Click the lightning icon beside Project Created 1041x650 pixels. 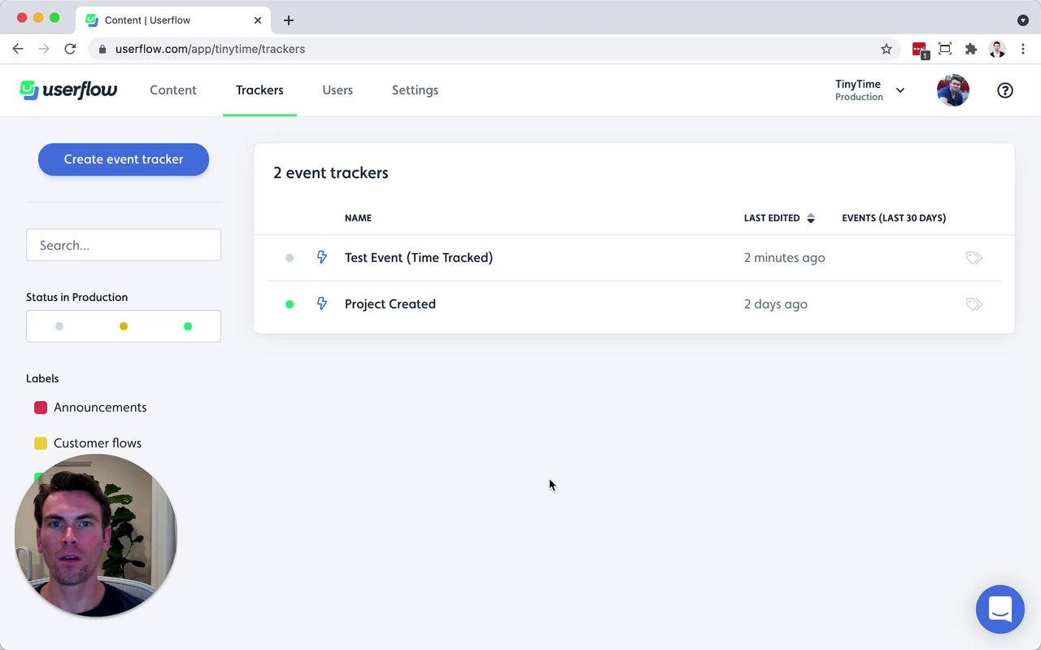[322, 304]
